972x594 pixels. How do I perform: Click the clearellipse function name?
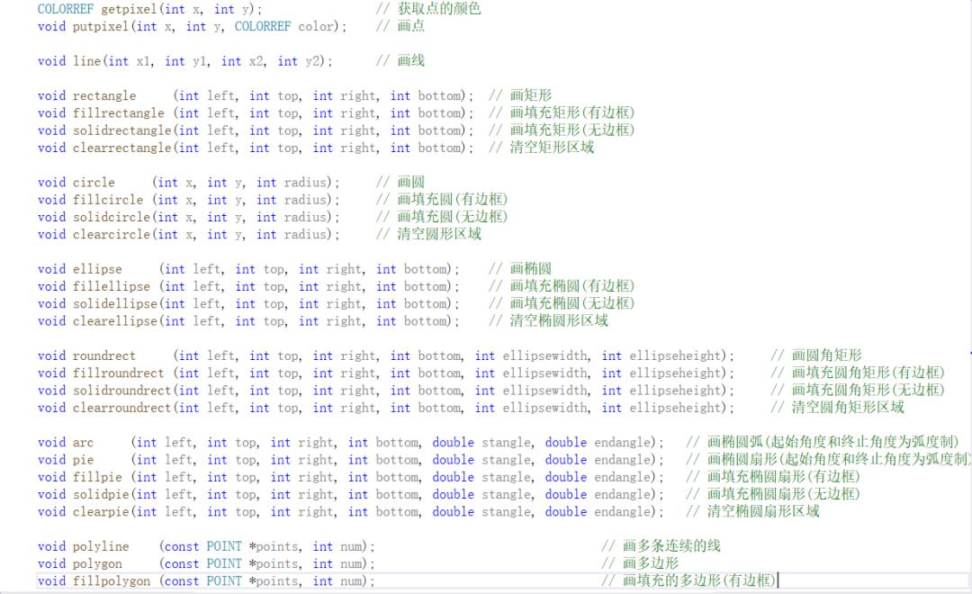tap(115, 322)
